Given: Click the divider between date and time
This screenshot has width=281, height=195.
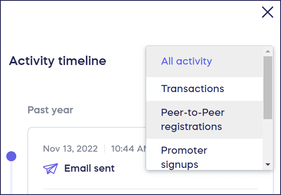Looking at the screenshot, I should click(x=104, y=149).
